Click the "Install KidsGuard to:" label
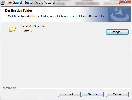 click(x=33, y=26)
